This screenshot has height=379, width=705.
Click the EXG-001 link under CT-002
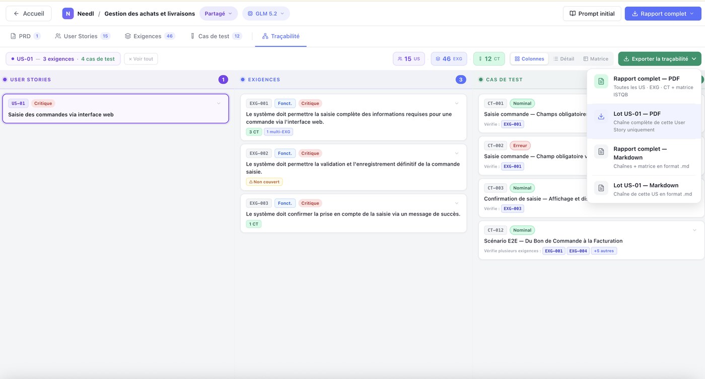pyautogui.click(x=513, y=166)
